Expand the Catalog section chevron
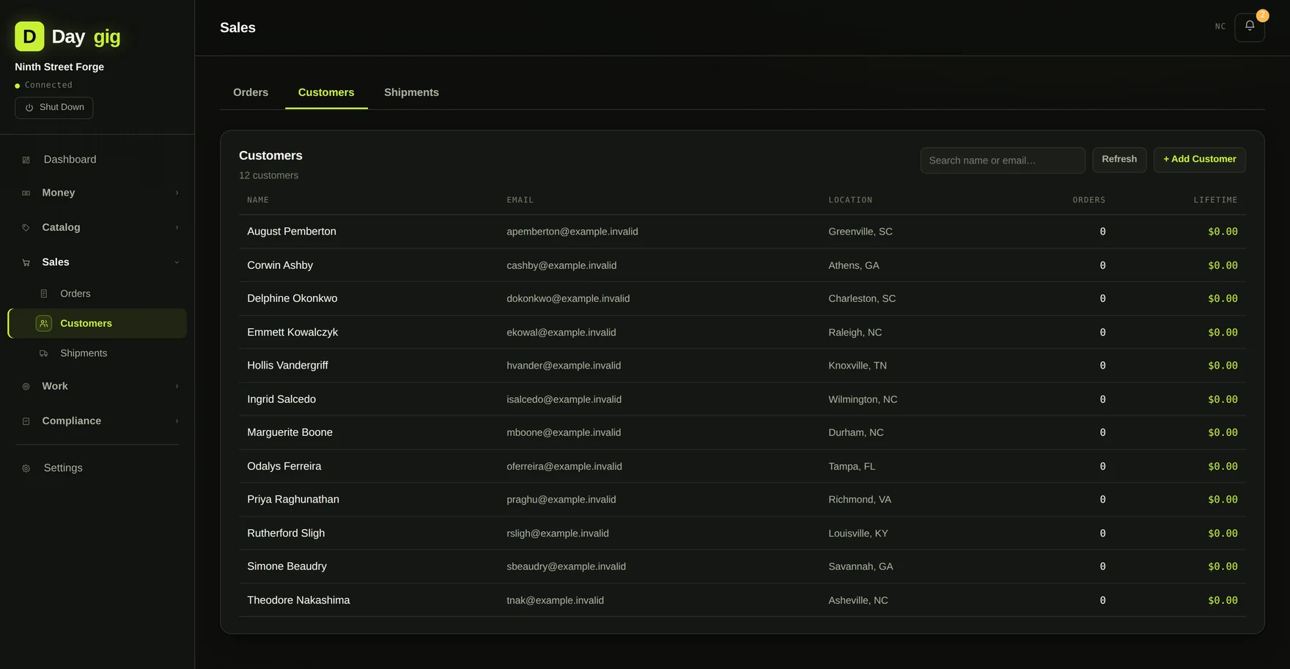Image resolution: width=1290 pixels, height=669 pixels. click(x=177, y=228)
